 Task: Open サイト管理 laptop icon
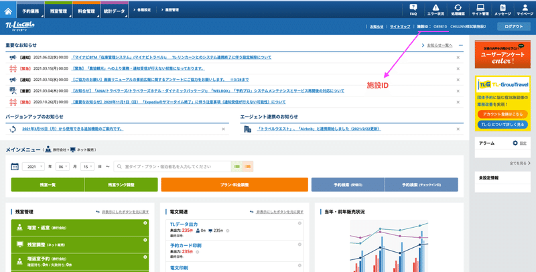pyautogui.click(x=480, y=9)
